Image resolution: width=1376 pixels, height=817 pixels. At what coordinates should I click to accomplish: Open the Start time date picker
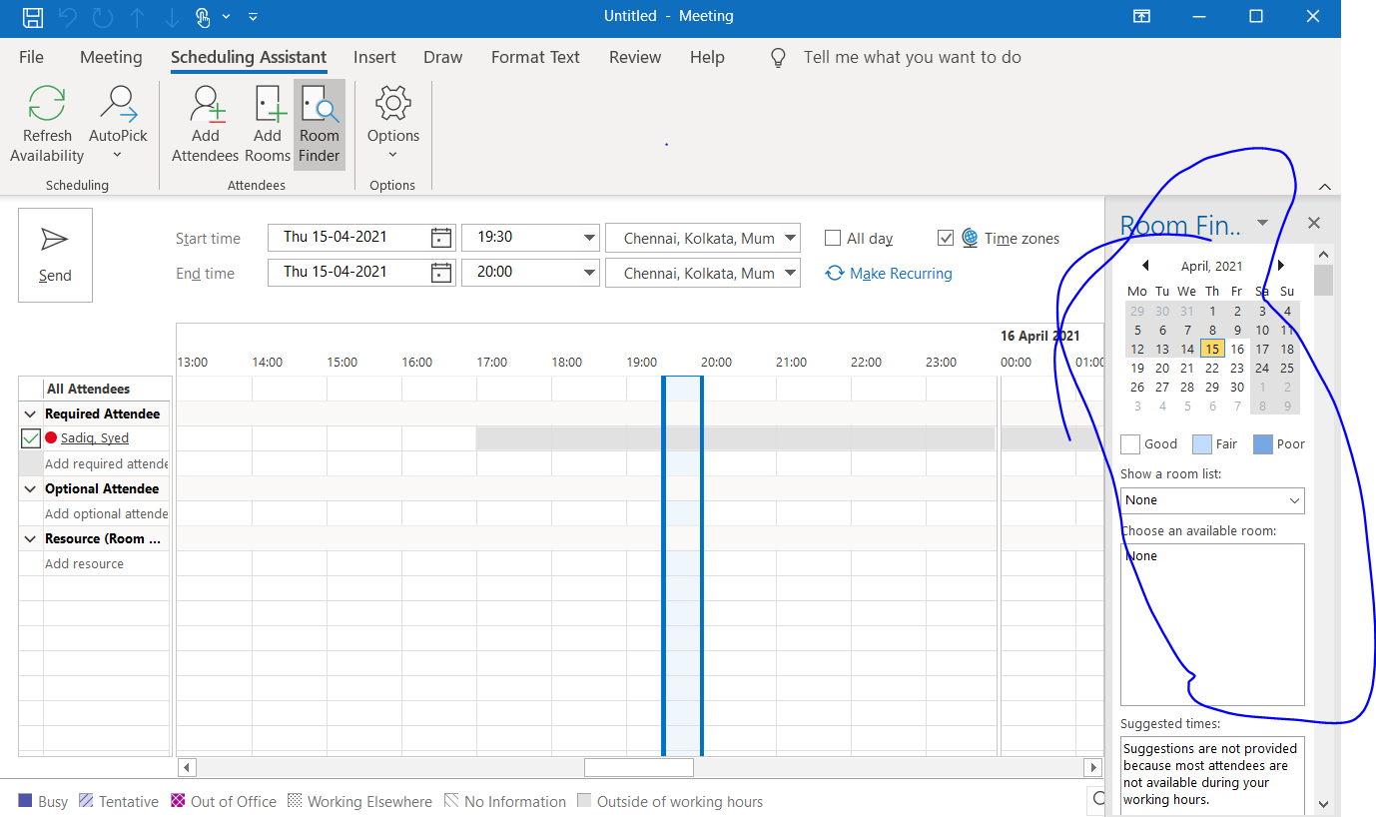click(x=439, y=237)
